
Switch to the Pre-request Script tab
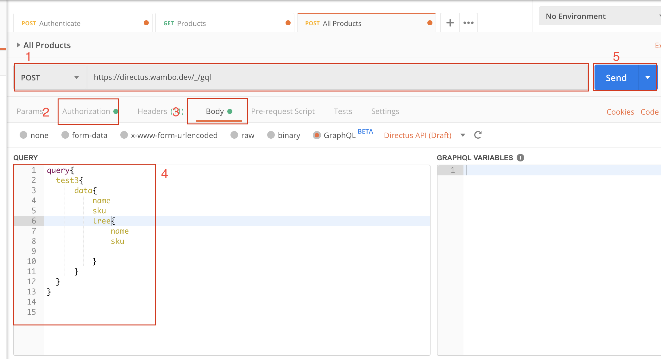[283, 111]
